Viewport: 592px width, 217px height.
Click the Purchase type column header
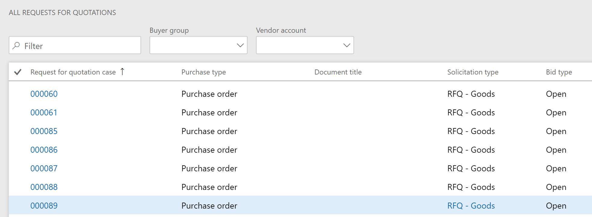[203, 72]
